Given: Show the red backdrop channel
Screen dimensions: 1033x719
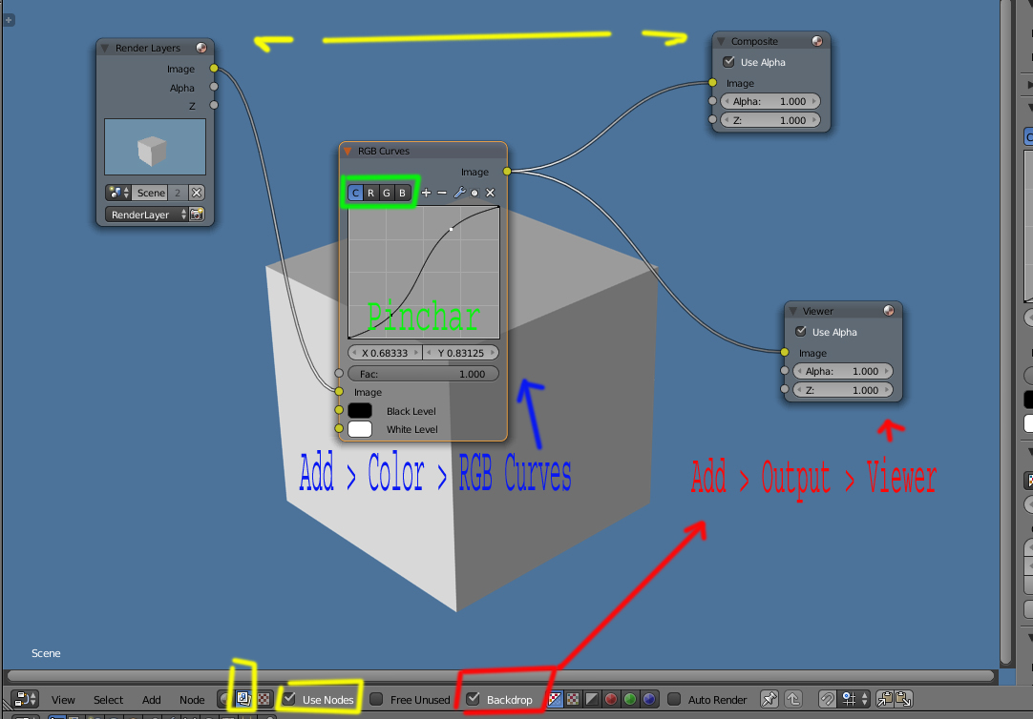Looking at the screenshot, I should (611, 699).
